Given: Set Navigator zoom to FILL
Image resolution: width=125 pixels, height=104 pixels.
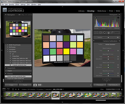Looking at the screenshot, I should point(23,15).
